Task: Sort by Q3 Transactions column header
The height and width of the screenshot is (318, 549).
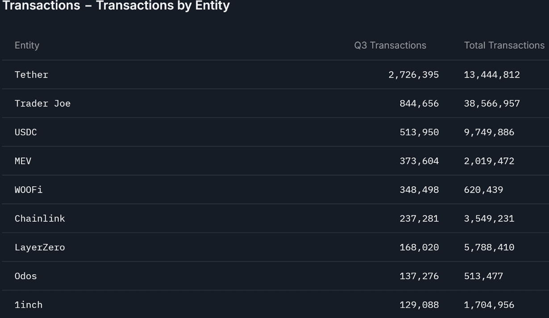Action: 390,46
